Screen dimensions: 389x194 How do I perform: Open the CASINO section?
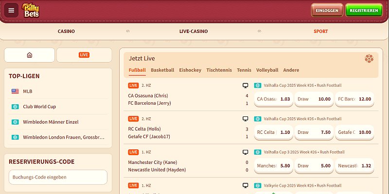point(66,32)
